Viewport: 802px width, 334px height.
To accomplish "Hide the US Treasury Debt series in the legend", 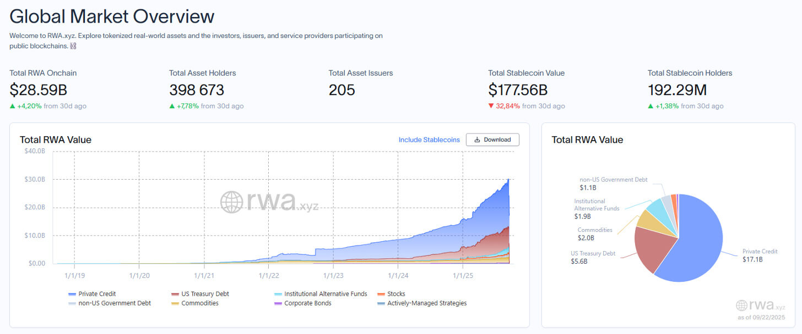I will click(201, 294).
